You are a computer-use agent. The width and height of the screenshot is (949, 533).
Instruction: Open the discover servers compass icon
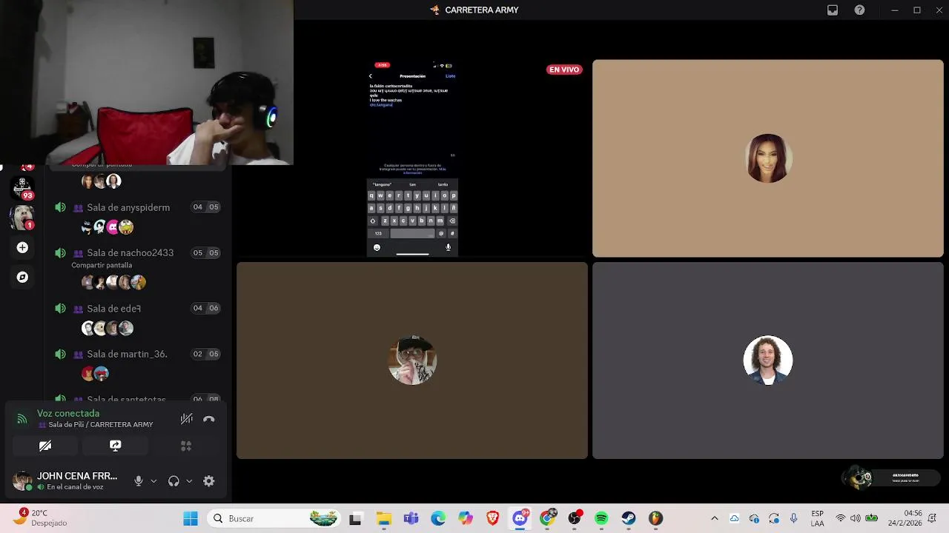coord(22,277)
